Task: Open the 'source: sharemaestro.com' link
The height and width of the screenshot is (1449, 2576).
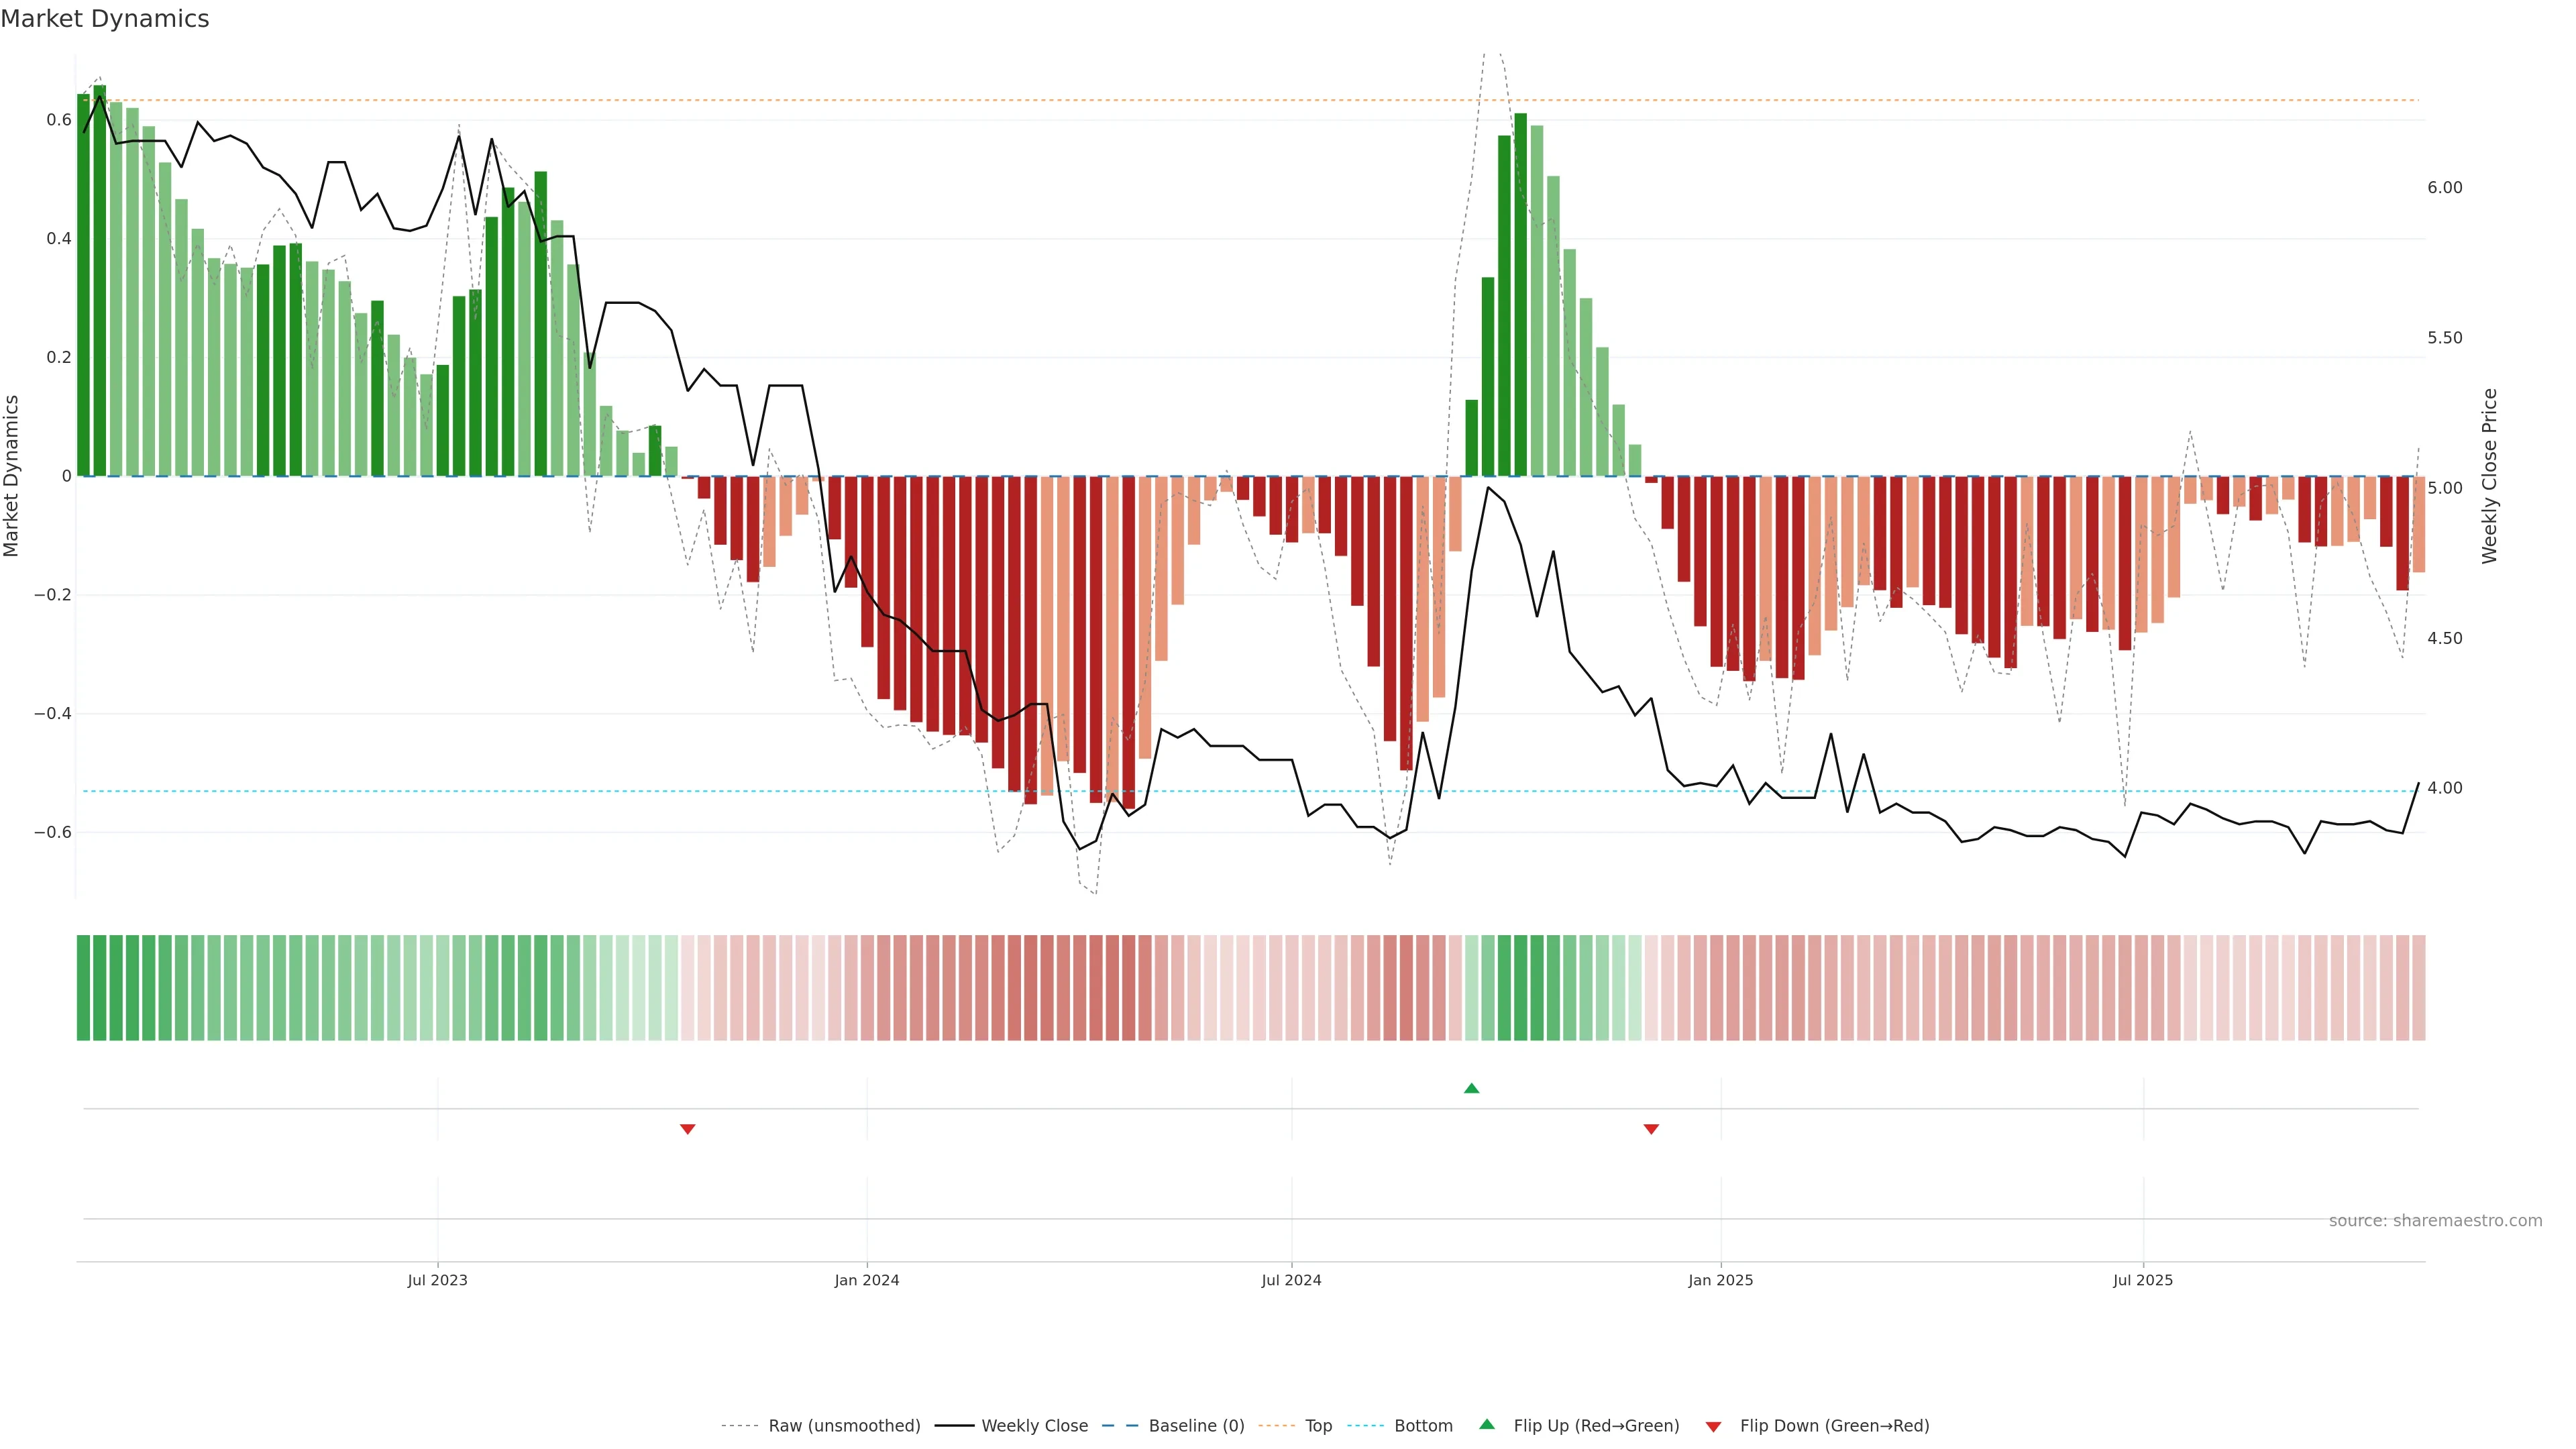Action: point(2435,1221)
